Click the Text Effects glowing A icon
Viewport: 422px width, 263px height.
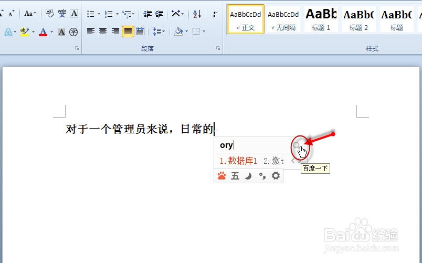tap(8, 32)
